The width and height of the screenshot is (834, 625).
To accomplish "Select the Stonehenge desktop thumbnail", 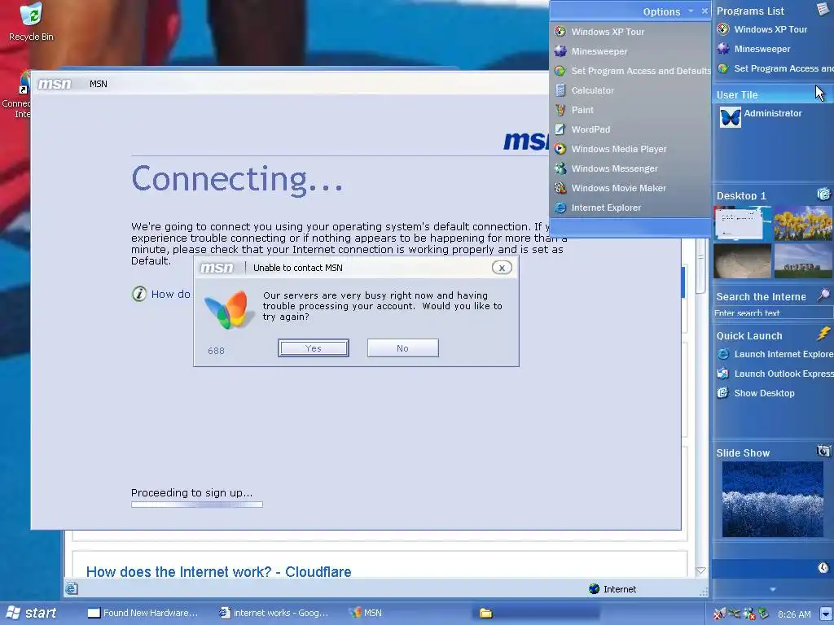I will point(803,261).
